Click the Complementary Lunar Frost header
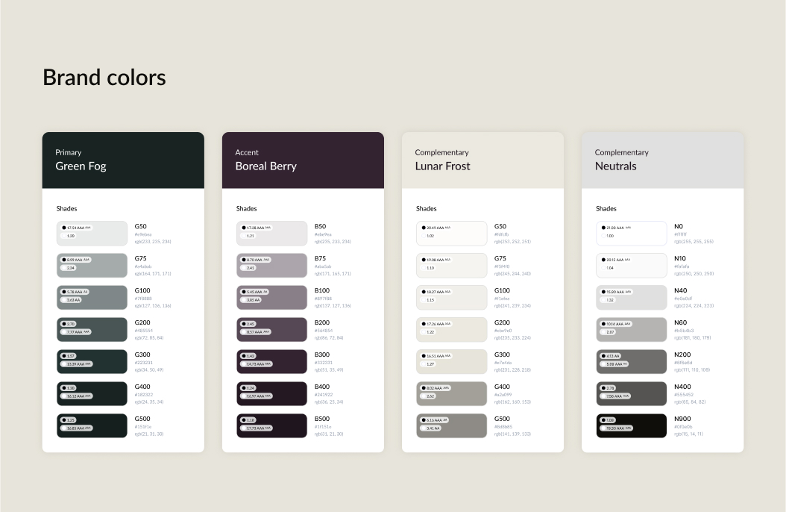Image resolution: width=786 pixels, height=512 pixels. click(482, 160)
